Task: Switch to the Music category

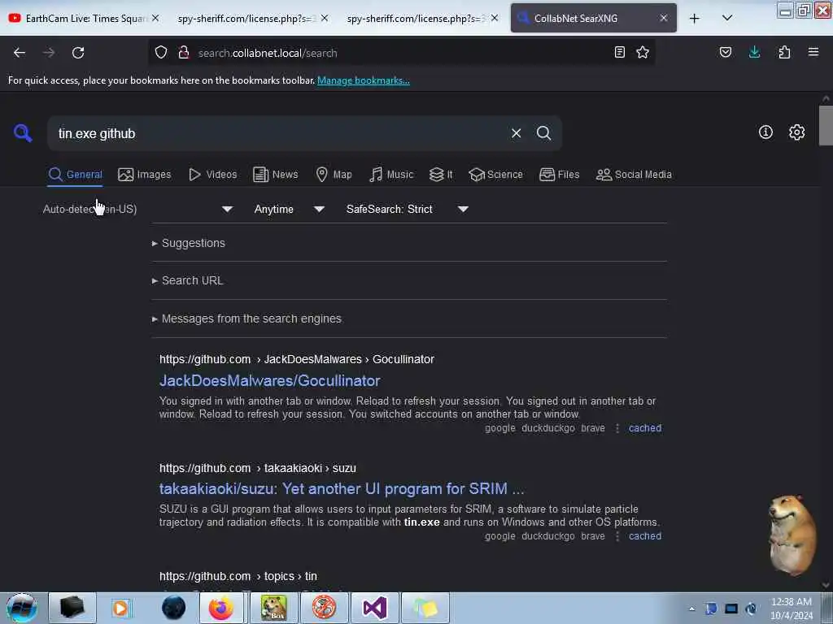Action: 391,175
